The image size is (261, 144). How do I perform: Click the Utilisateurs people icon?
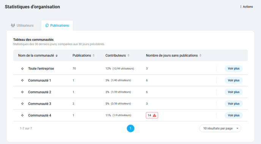click(x=13, y=25)
